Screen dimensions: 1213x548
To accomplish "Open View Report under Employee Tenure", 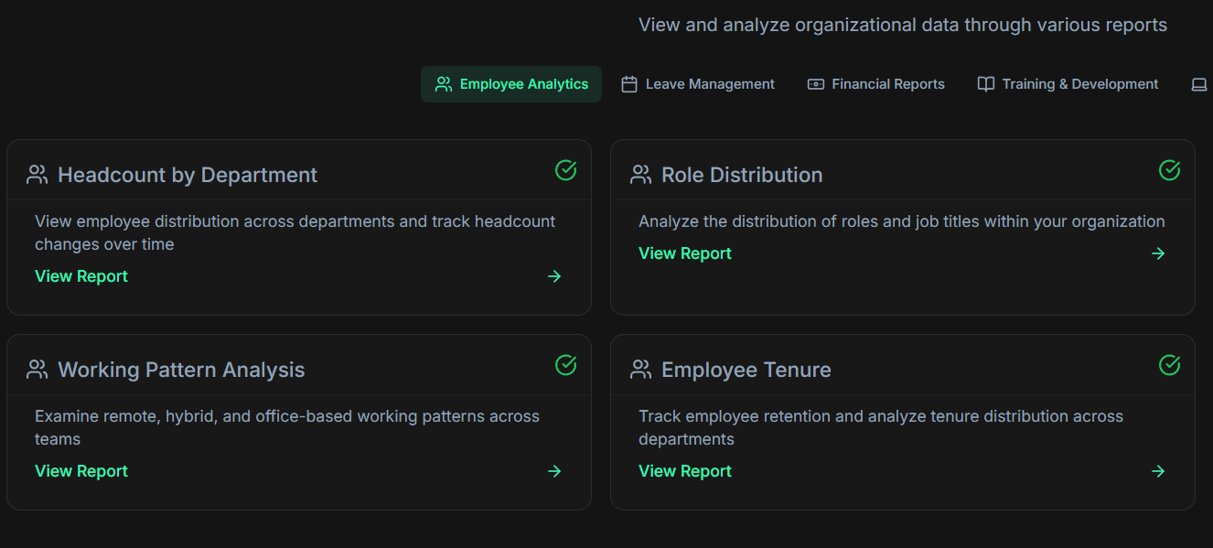I will point(684,471).
